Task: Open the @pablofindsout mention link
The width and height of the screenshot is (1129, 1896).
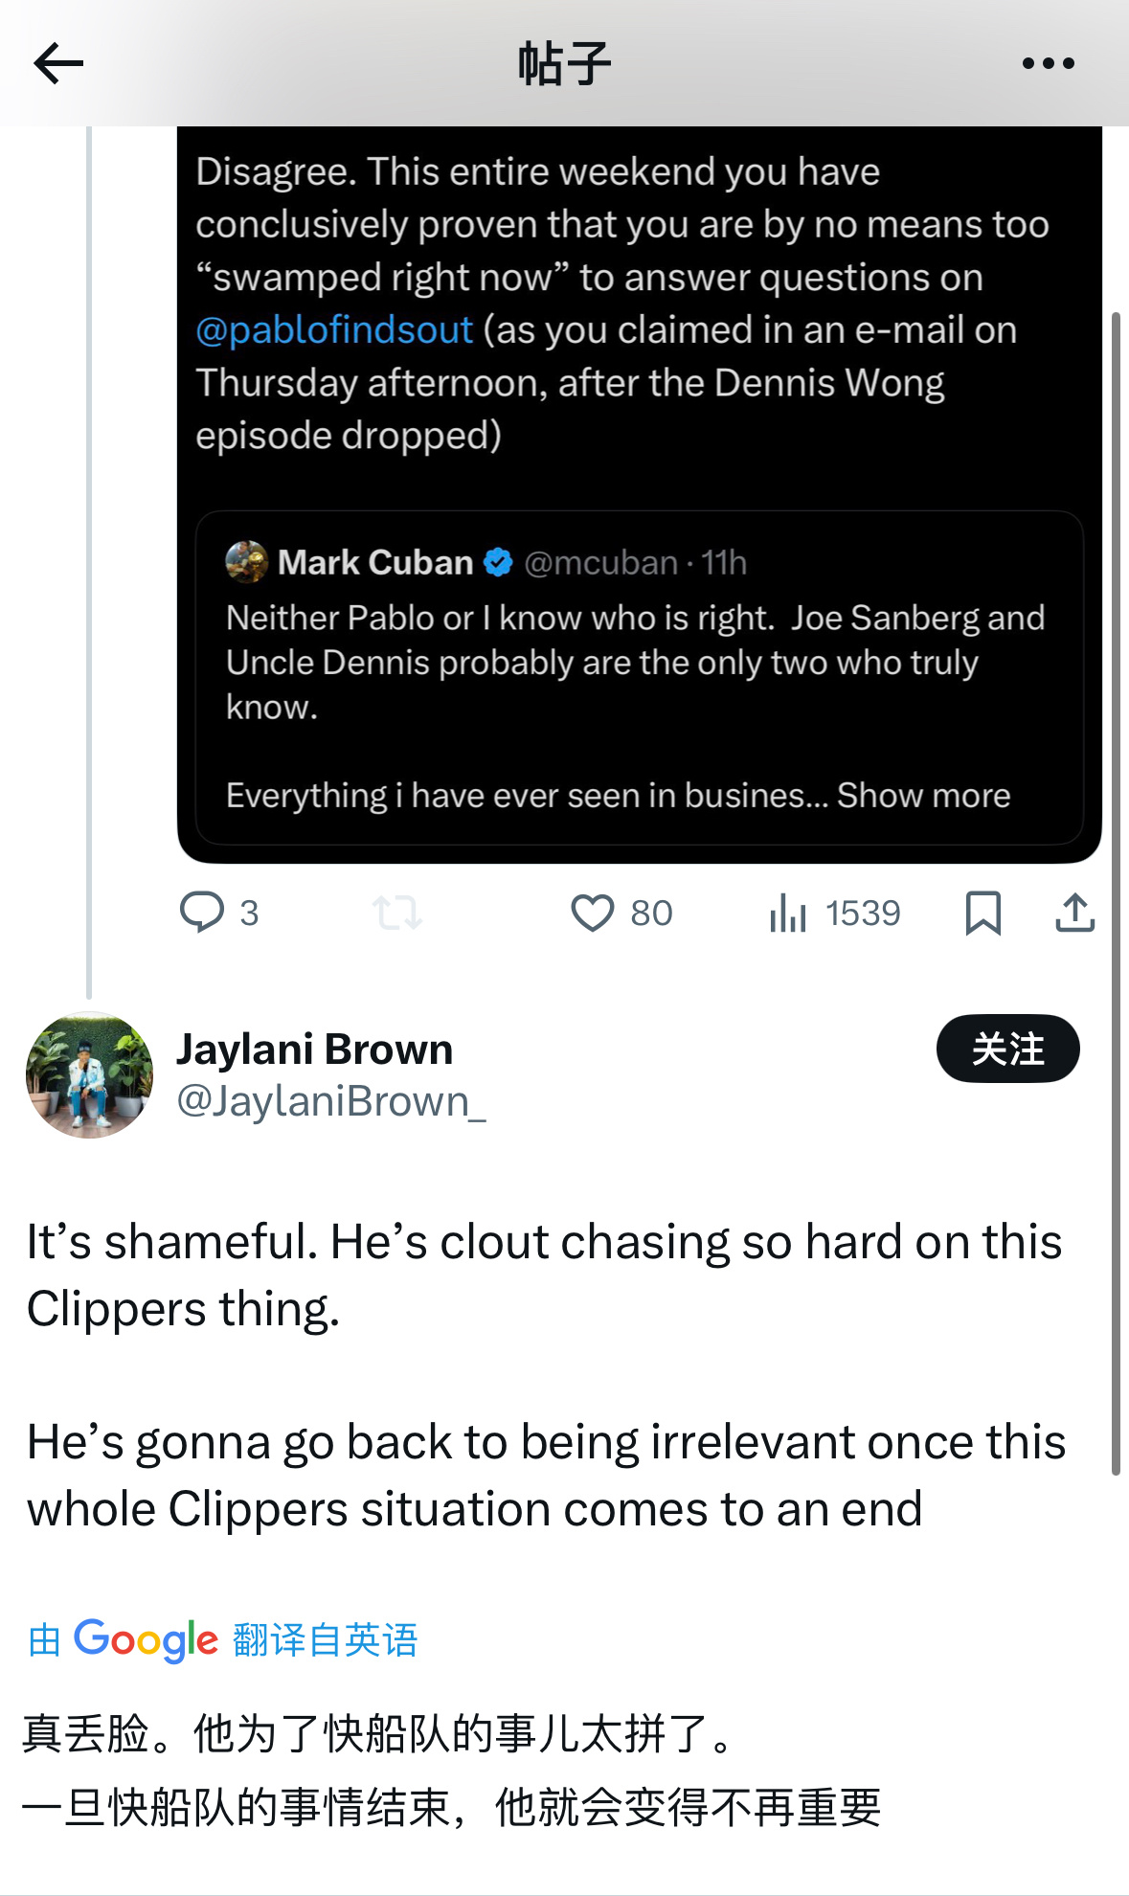Action: 334,329
